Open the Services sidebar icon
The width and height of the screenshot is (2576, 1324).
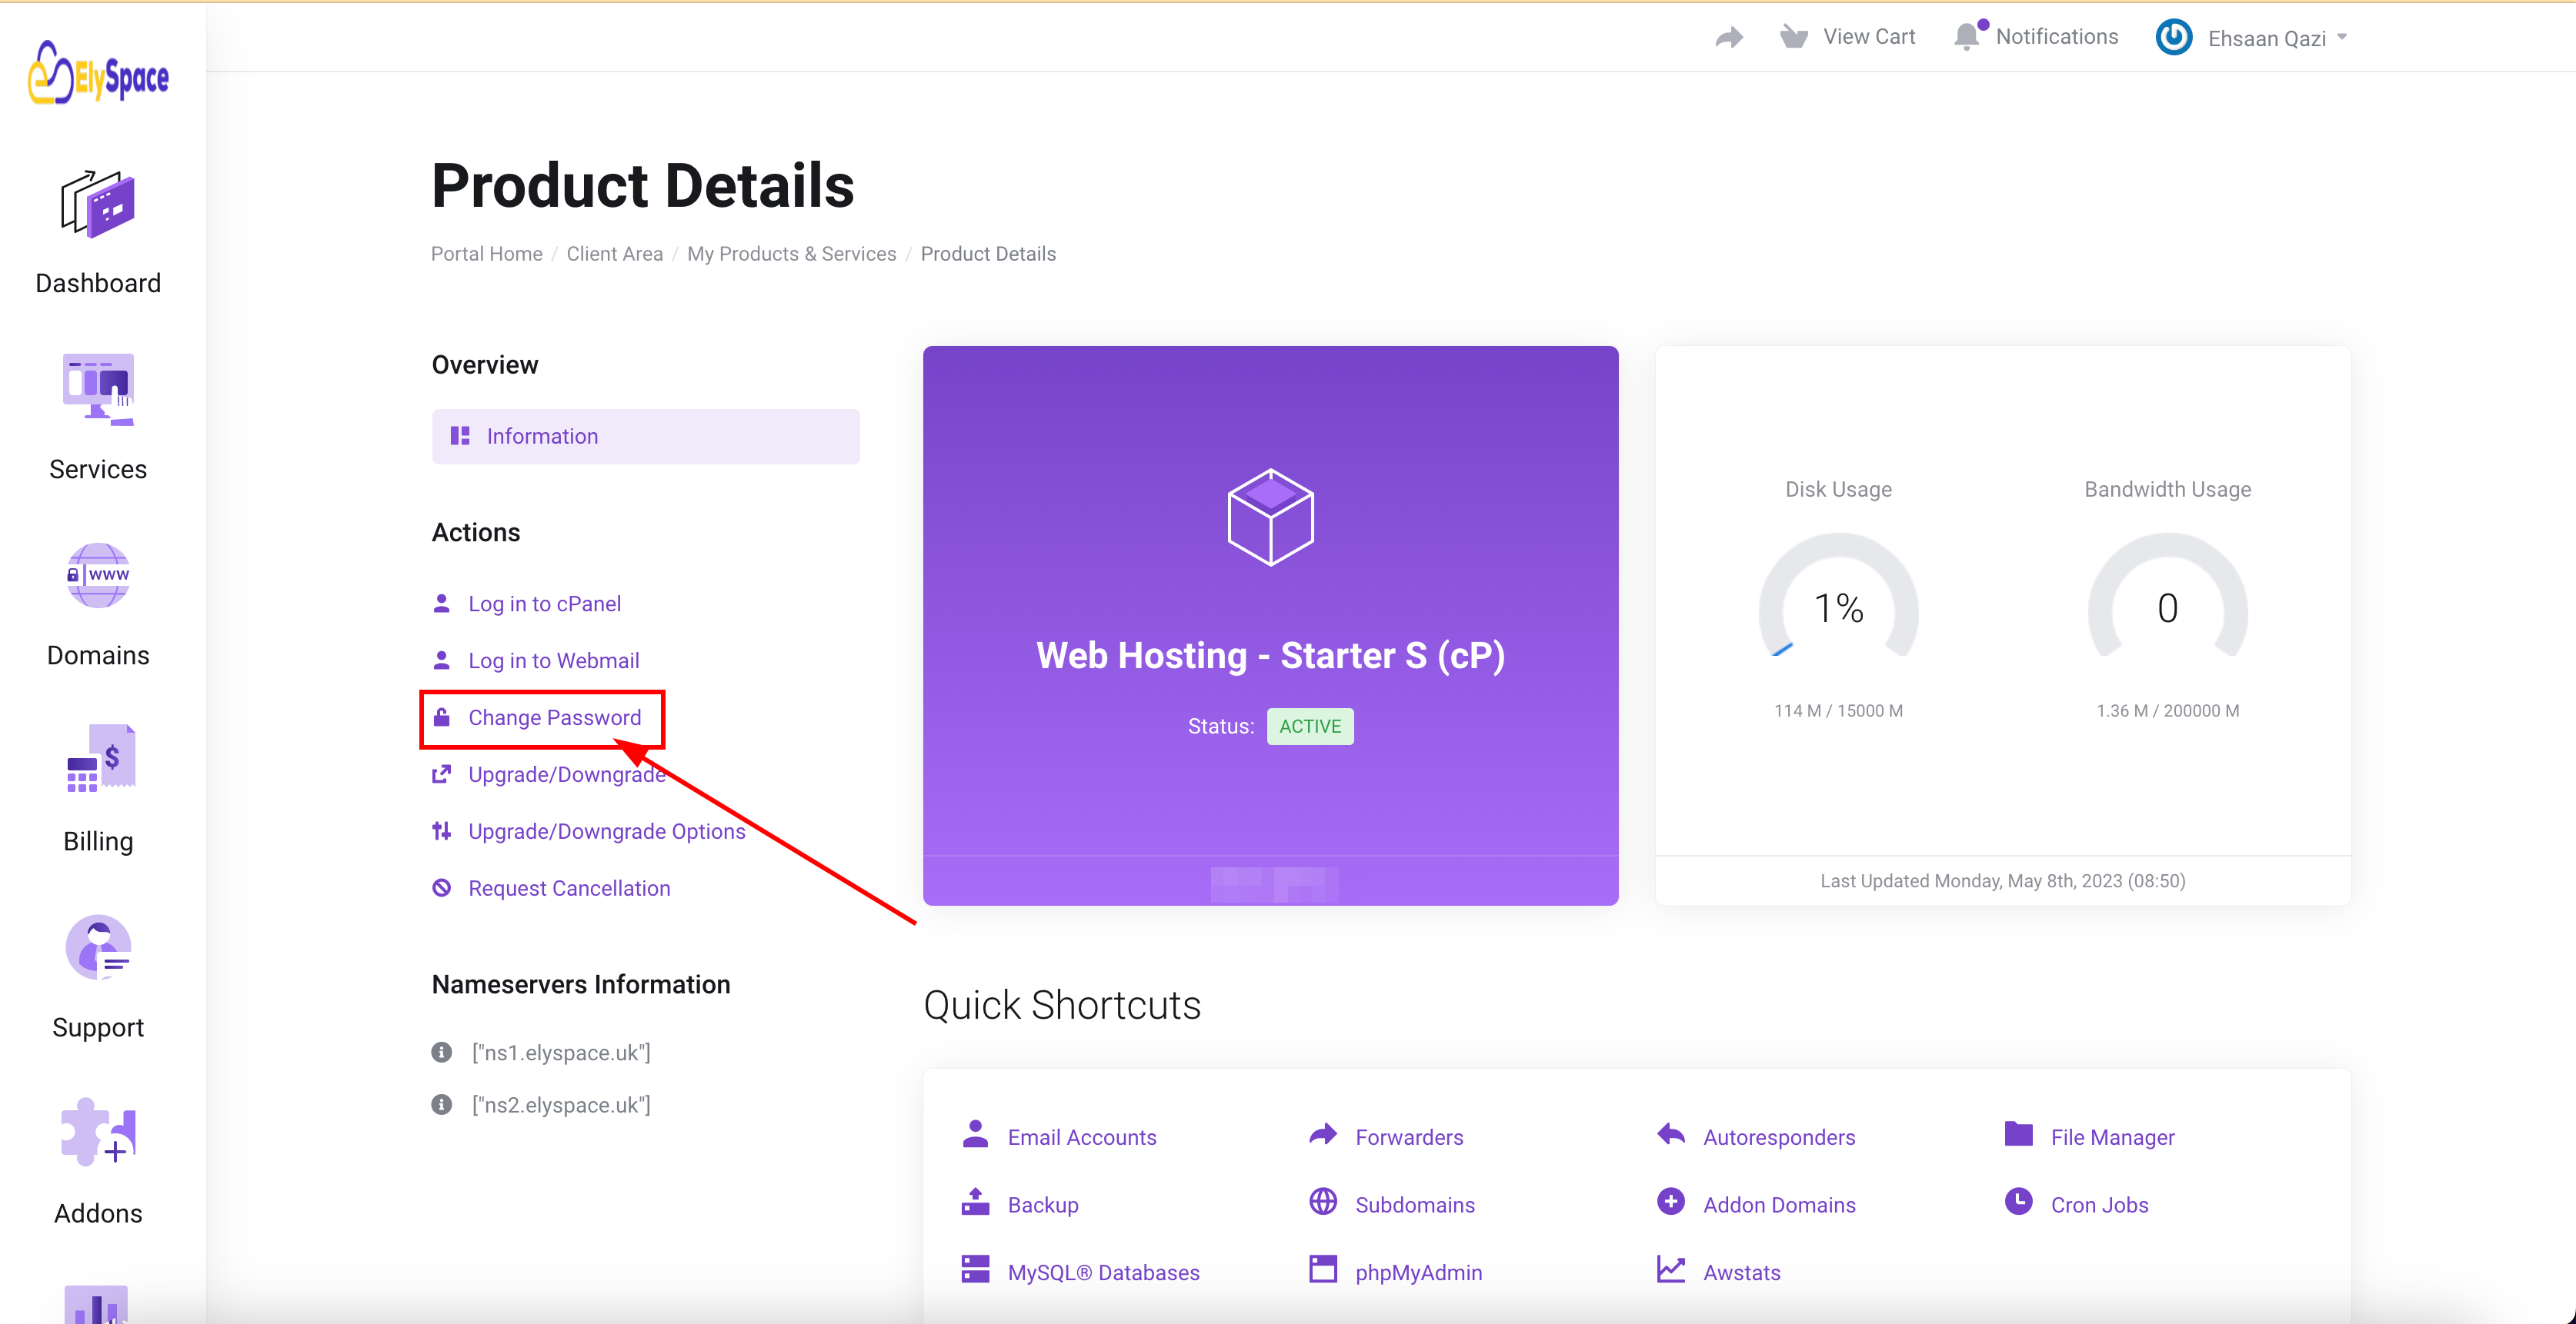[98, 390]
